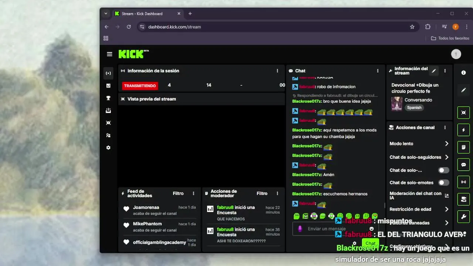Open Información del stream three-dot menu
This screenshot has height=266, width=473.
(x=445, y=71)
